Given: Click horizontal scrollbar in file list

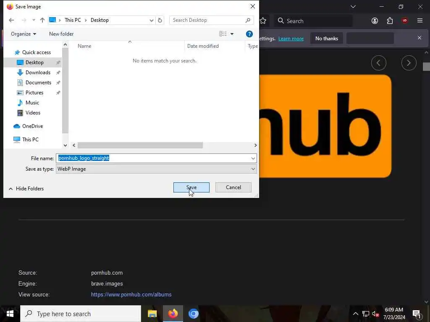Looking at the screenshot, I should [140, 145].
